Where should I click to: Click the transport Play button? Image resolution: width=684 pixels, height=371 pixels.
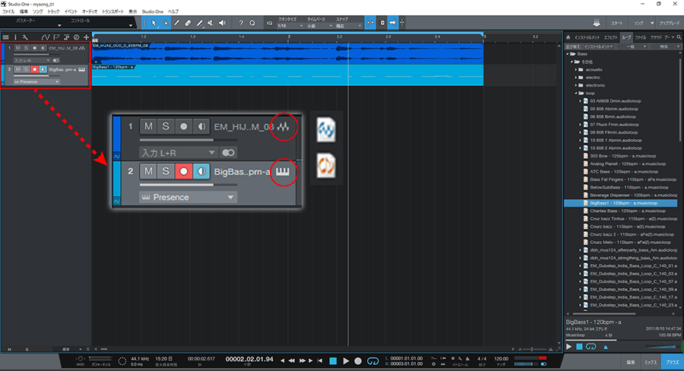pyautogui.click(x=346, y=361)
